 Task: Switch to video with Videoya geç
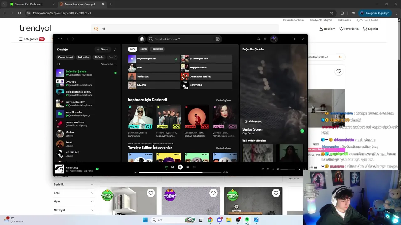click(x=253, y=121)
